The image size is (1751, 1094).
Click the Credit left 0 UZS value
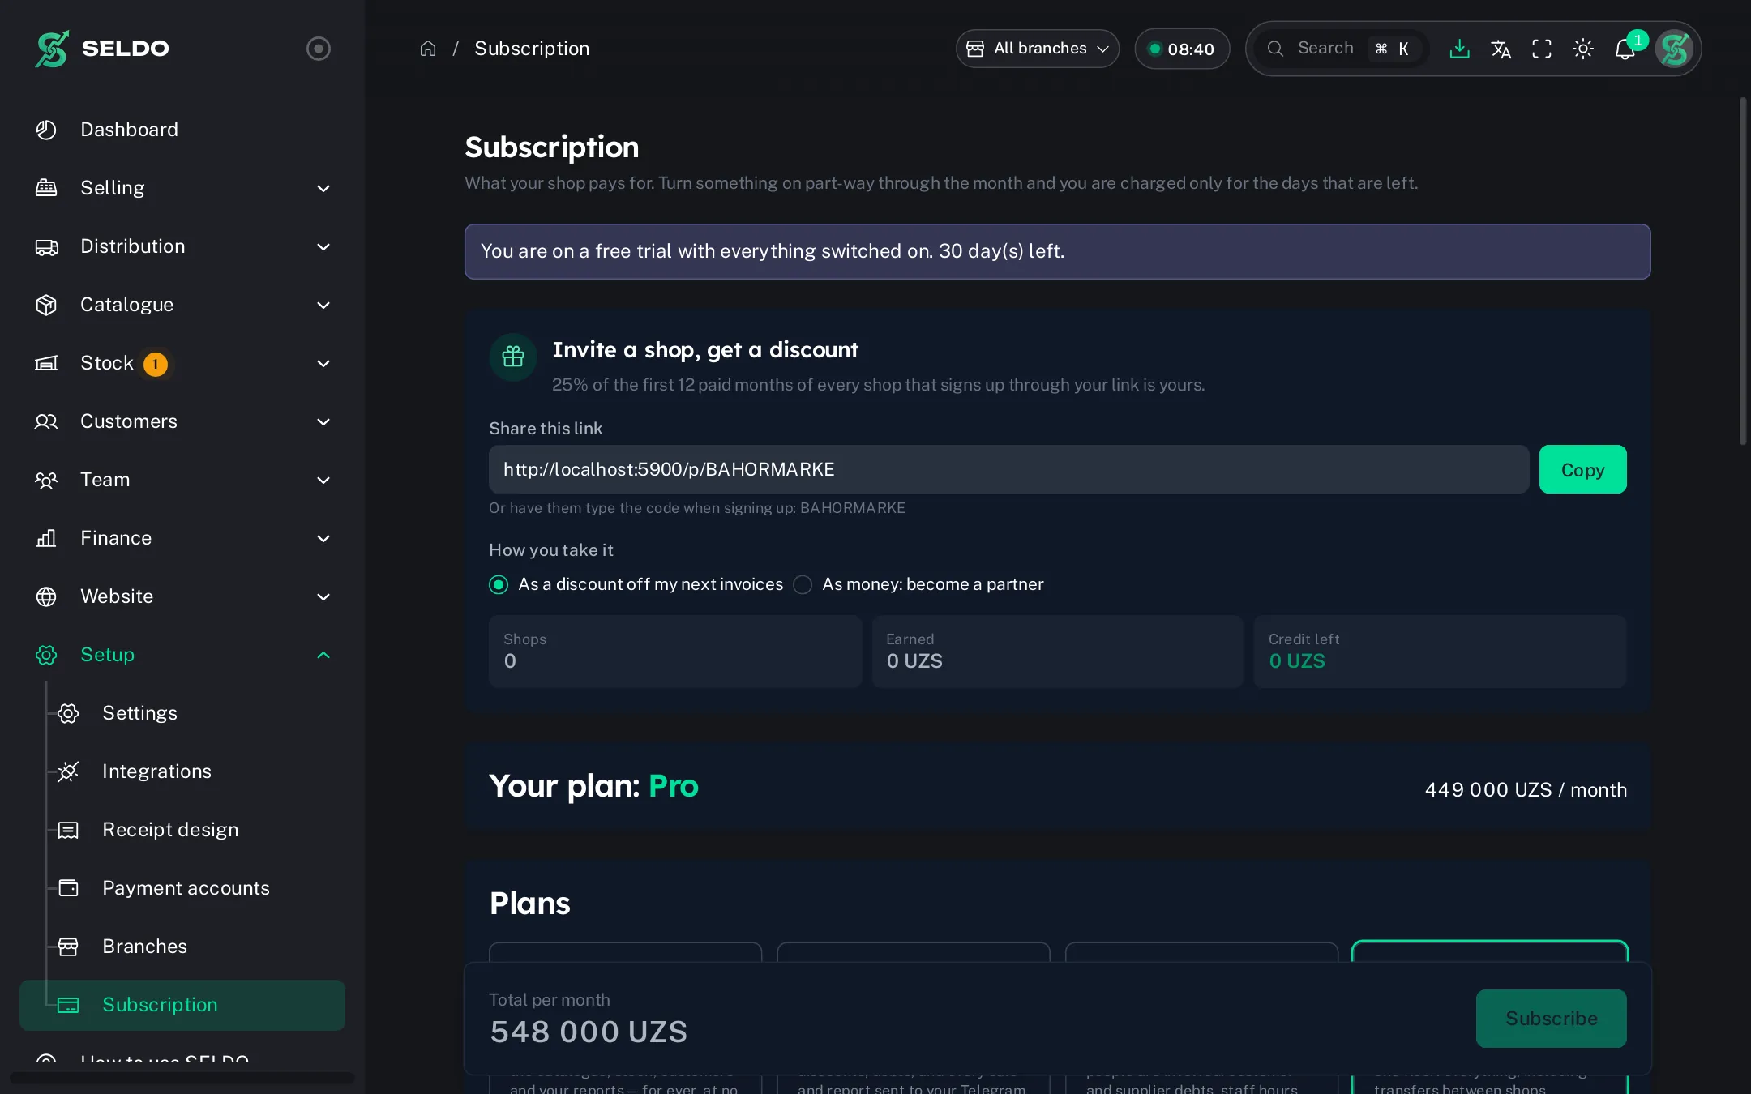[1296, 661]
